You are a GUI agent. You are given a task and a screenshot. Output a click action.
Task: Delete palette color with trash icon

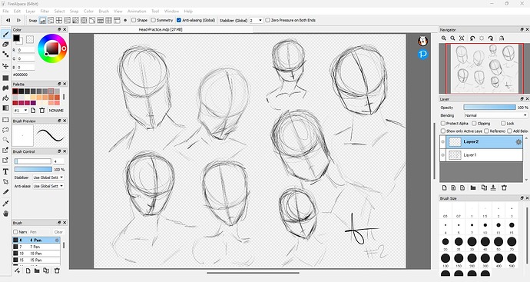pyautogui.click(x=42, y=111)
